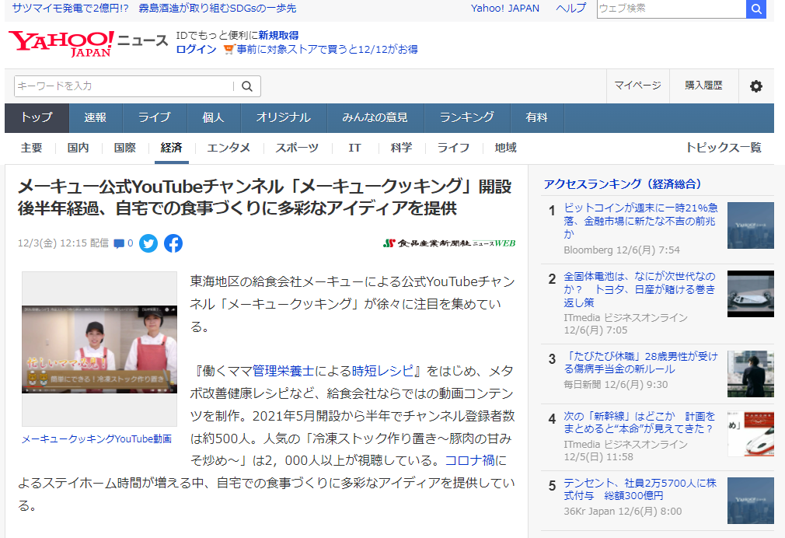The image size is (785, 538).
Task: Click the 全固体電池 article thumbnail
Action: pos(751,294)
